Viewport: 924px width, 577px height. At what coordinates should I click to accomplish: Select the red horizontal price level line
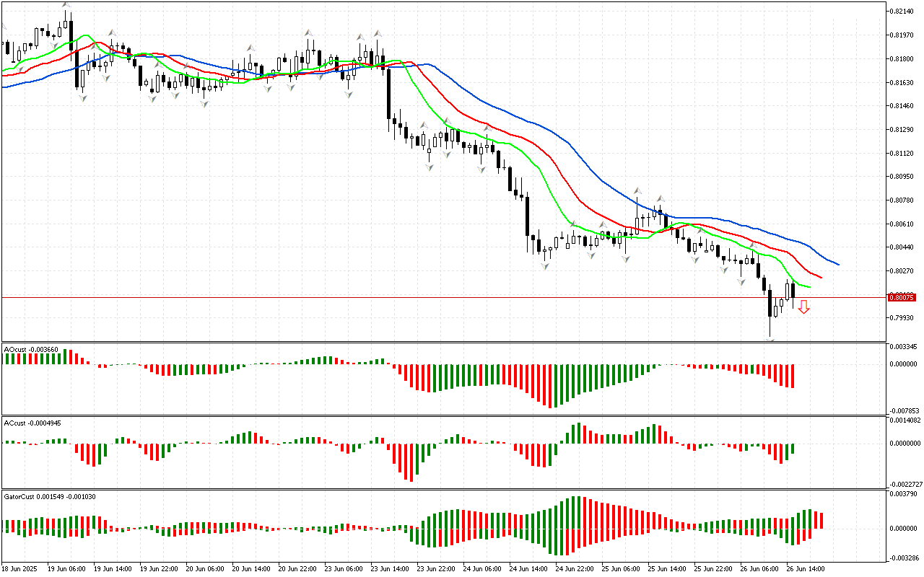click(433, 297)
